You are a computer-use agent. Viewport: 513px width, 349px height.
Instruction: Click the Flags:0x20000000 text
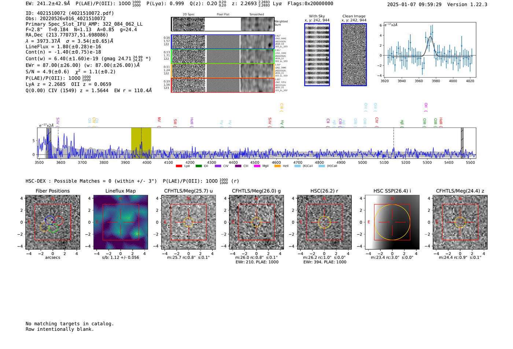coord(310,4)
